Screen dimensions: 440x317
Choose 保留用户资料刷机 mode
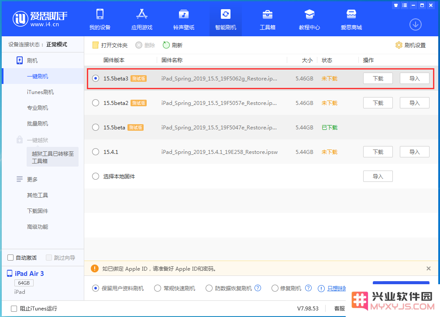[x=96, y=288]
